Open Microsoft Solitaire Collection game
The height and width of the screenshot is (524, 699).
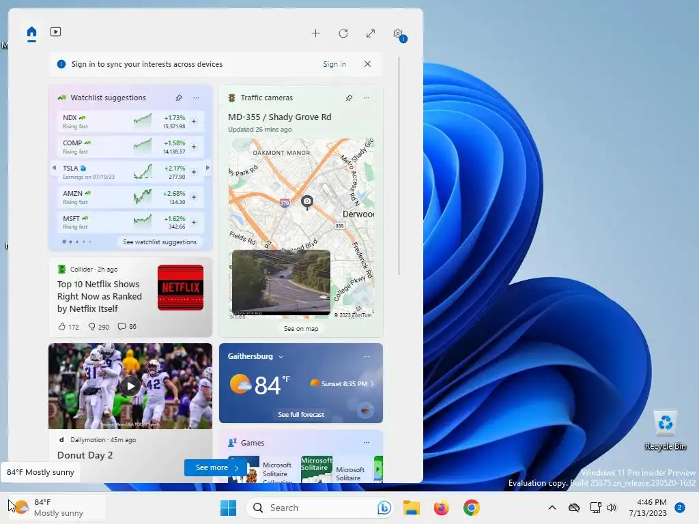tap(261, 469)
